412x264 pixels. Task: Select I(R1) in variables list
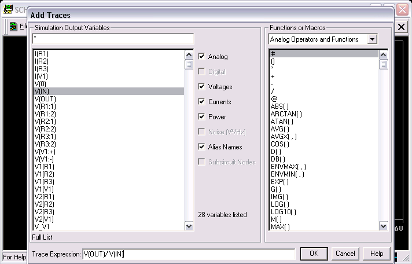pyautogui.click(x=109, y=54)
